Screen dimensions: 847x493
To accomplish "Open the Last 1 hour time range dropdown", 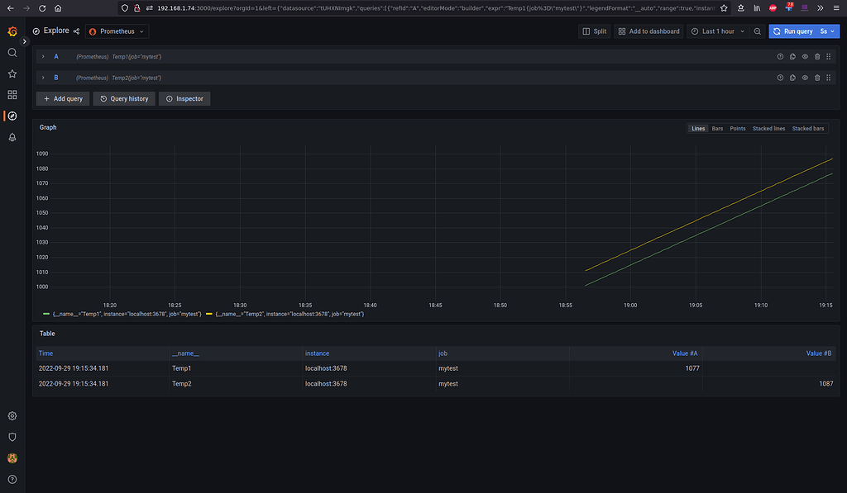I will coord(716,31).
